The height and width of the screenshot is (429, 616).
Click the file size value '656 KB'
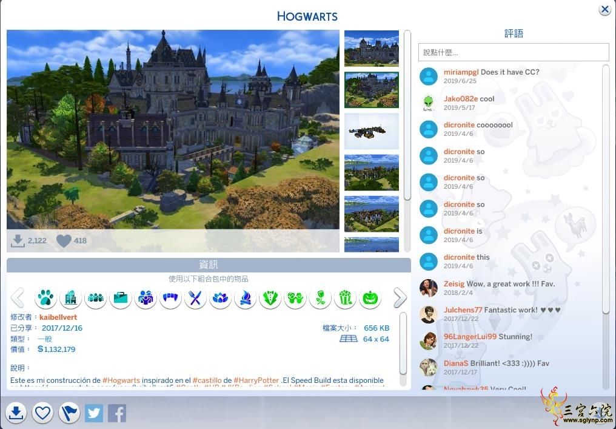tap(377, 328)
